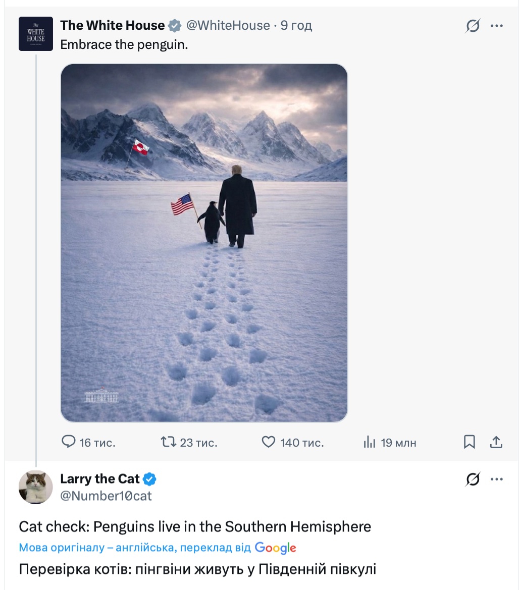Image resolution: width=520 pixels, height=590 pixels.
Task: Reply to the White House post
Action: (x=69, y=443)
